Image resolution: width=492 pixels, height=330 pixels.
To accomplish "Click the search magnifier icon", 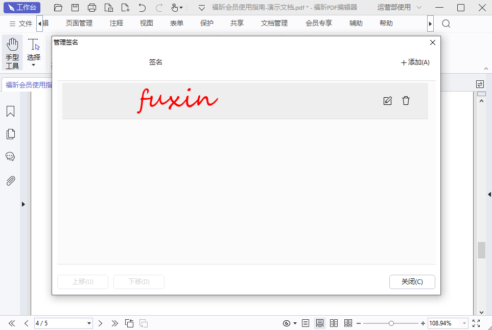I will [x=446, y=24].
